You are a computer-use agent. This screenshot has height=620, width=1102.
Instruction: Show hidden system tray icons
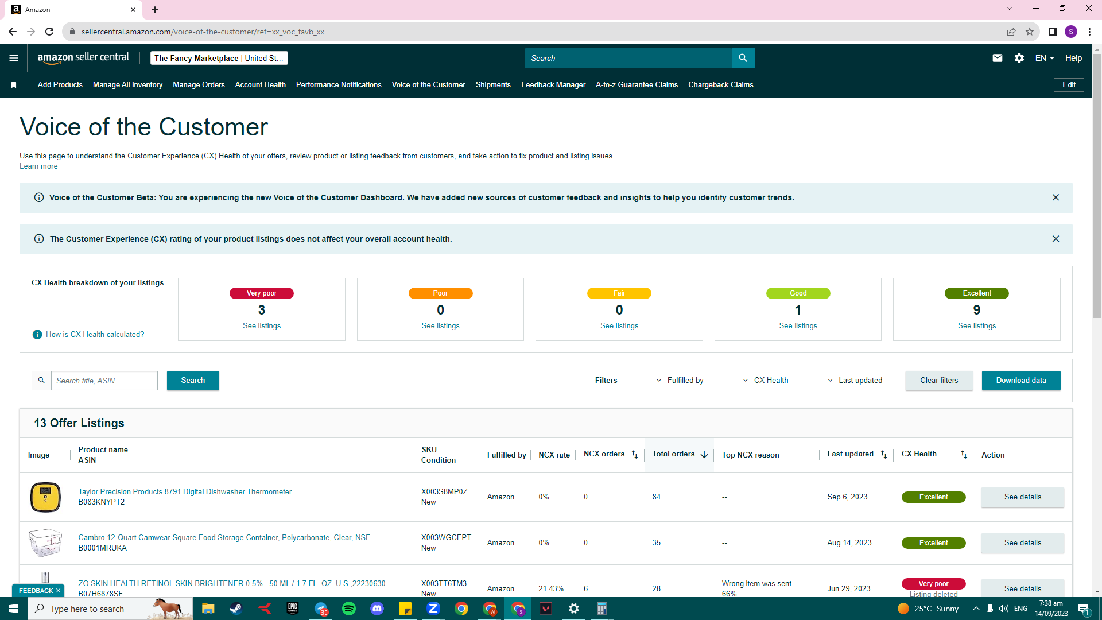(976, 609)
